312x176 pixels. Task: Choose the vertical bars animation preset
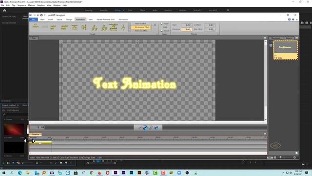(x=84, y=27)
